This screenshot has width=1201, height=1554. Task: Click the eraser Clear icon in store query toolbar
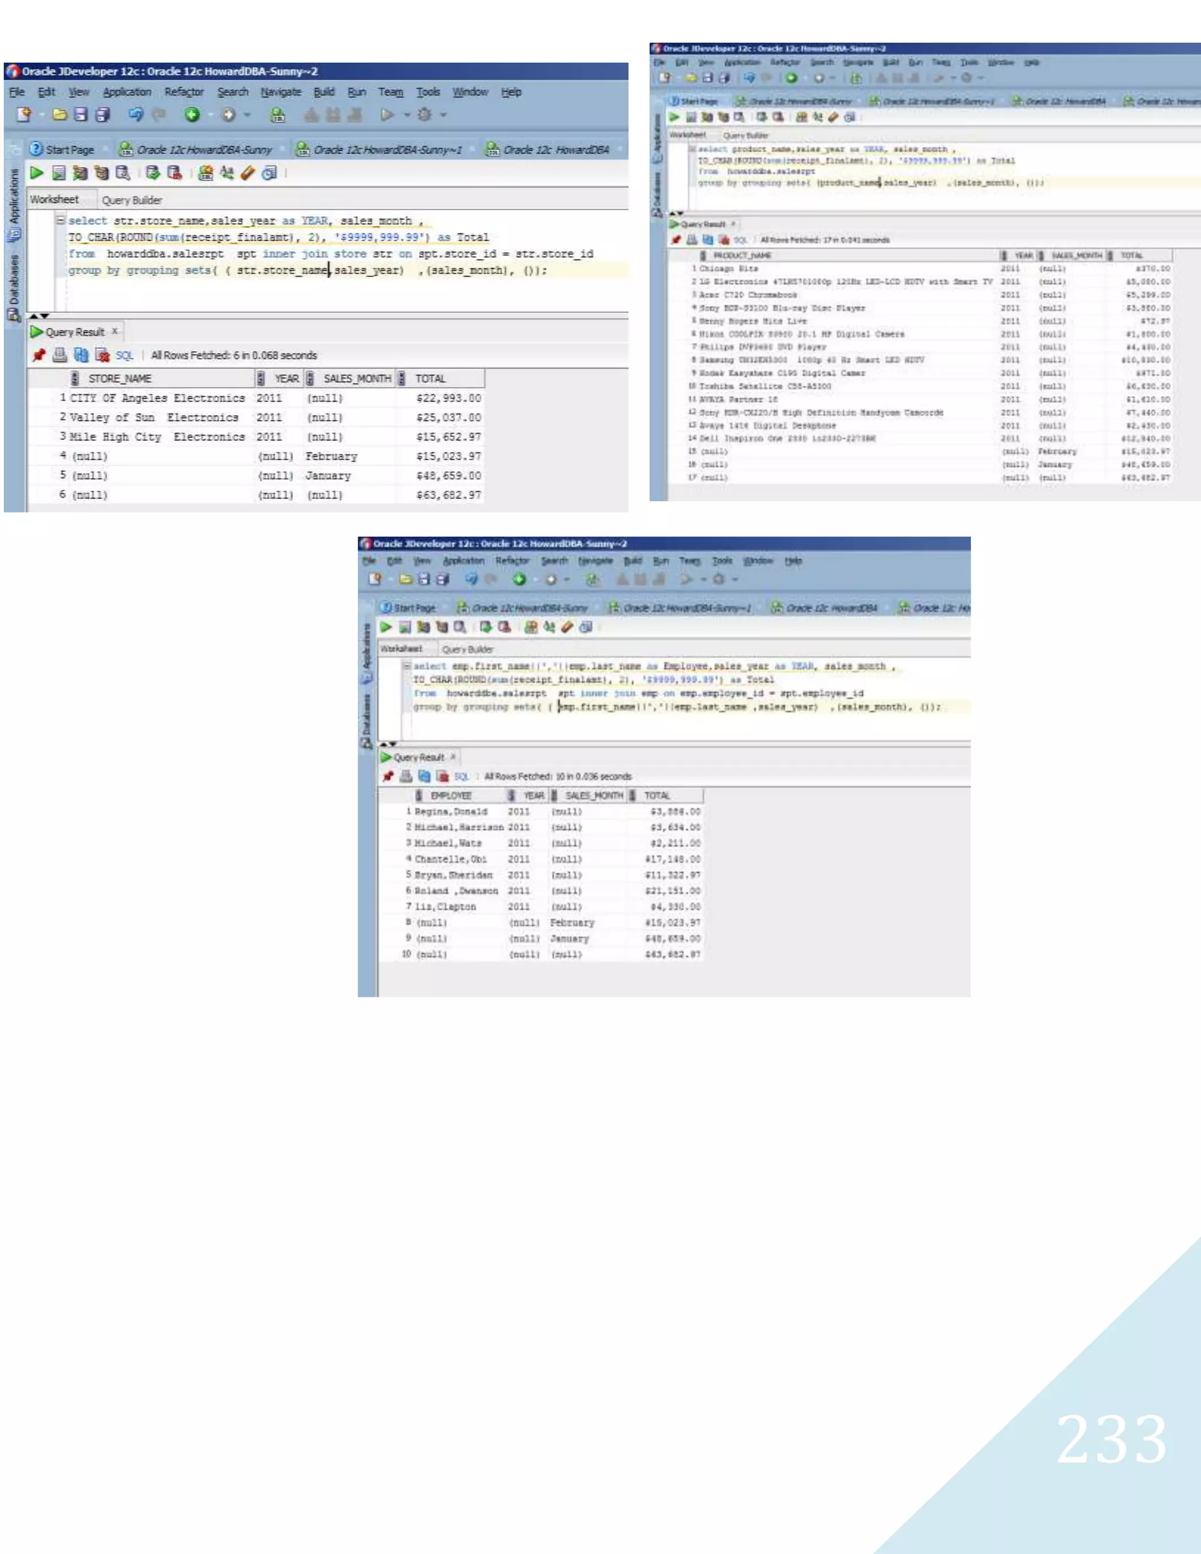pyautogui.click(x=247, y=173)
